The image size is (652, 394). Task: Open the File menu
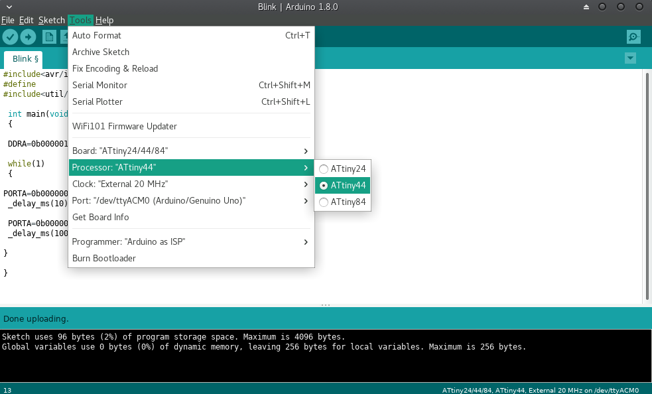(x=8, y=20)
